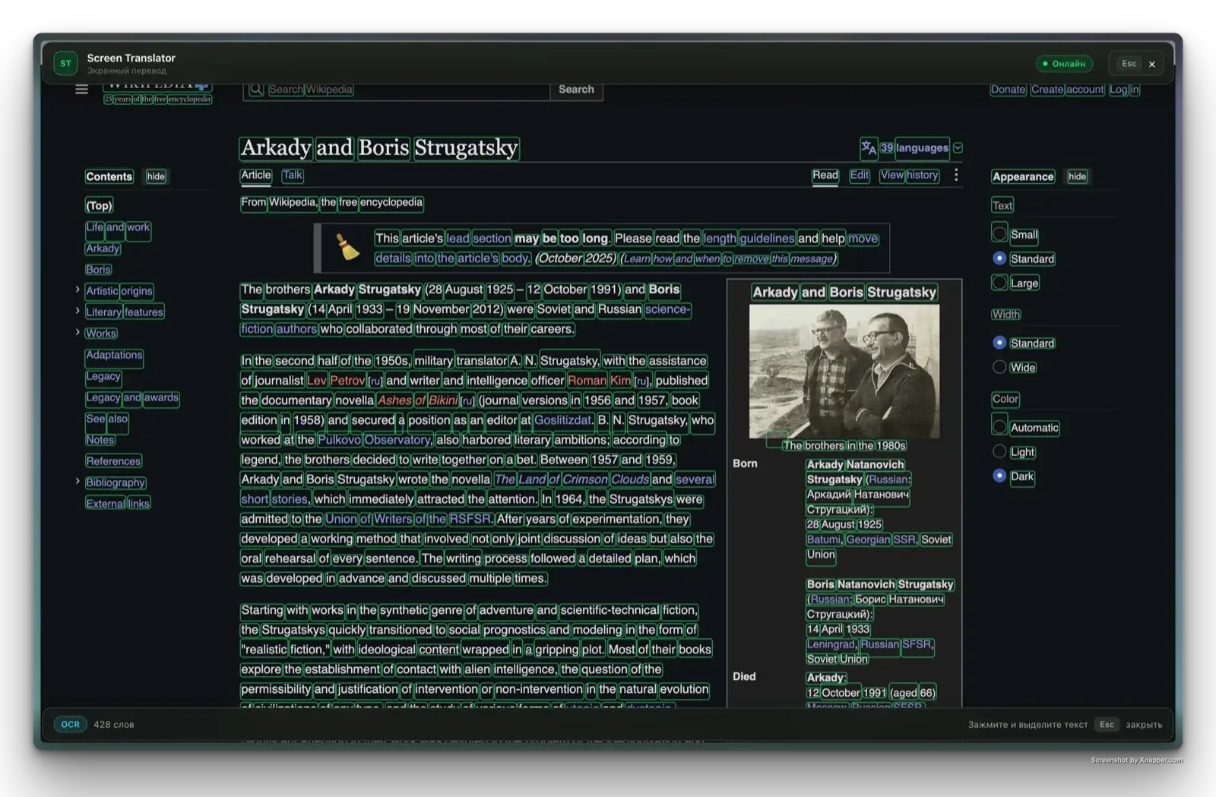Open the Leningrad link in infobox
1216x797 pixels.
tap(831, 644)
